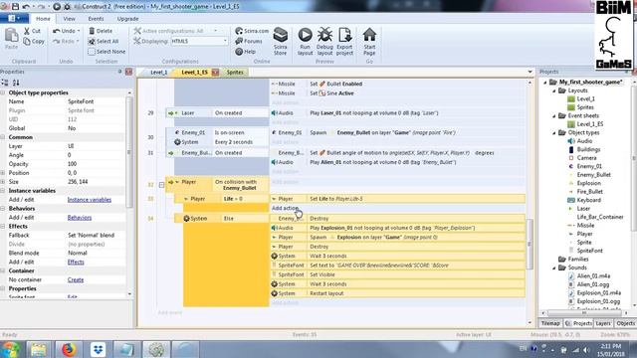Collapse the Sounds folder
Image resolution: width=637 pixels, height=358 pixels.
tap(553, 268)
